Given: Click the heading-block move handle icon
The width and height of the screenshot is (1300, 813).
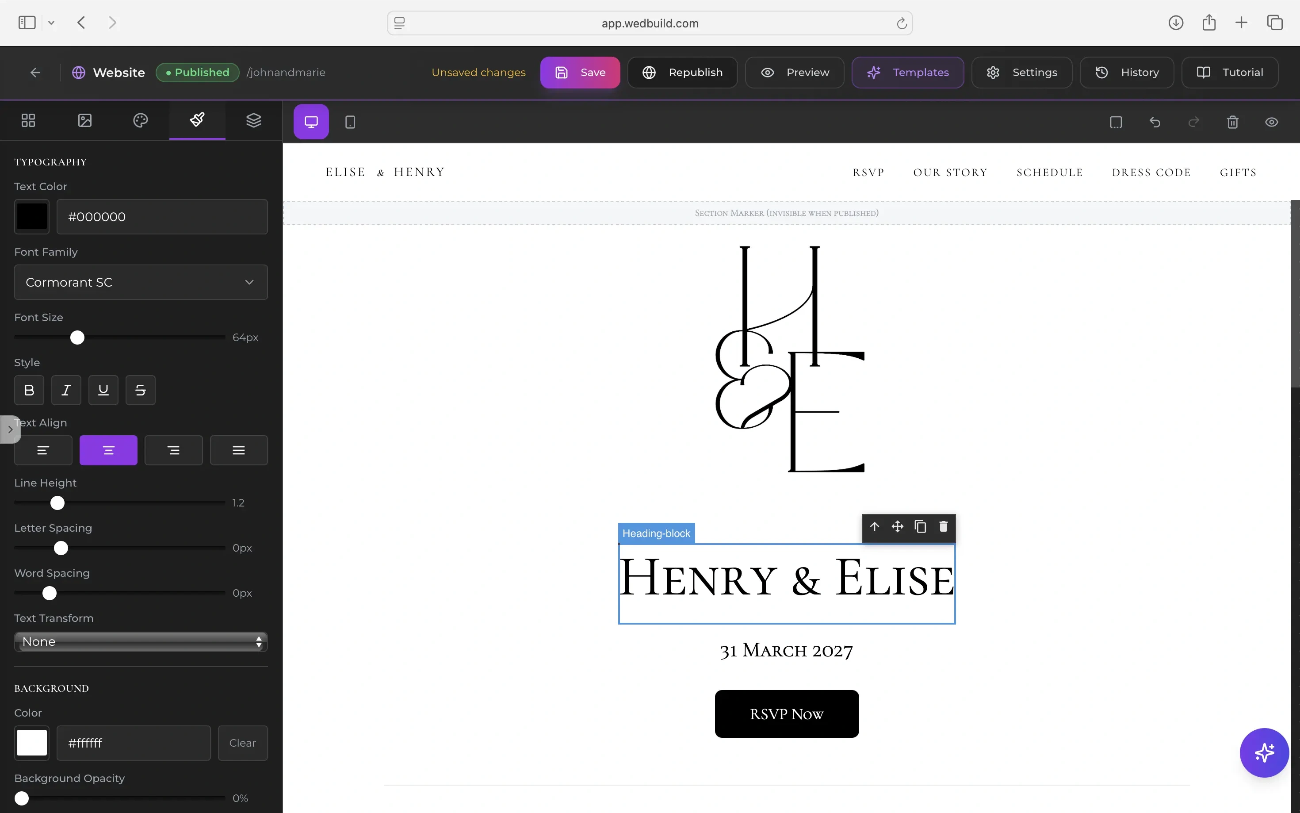Looking at the screenshot, I should [898, 526].
